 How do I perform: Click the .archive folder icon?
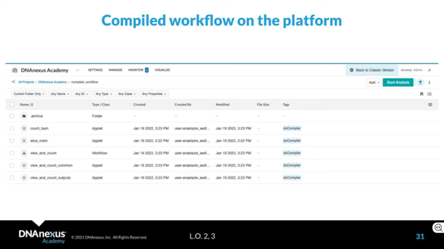pos(24,116)
